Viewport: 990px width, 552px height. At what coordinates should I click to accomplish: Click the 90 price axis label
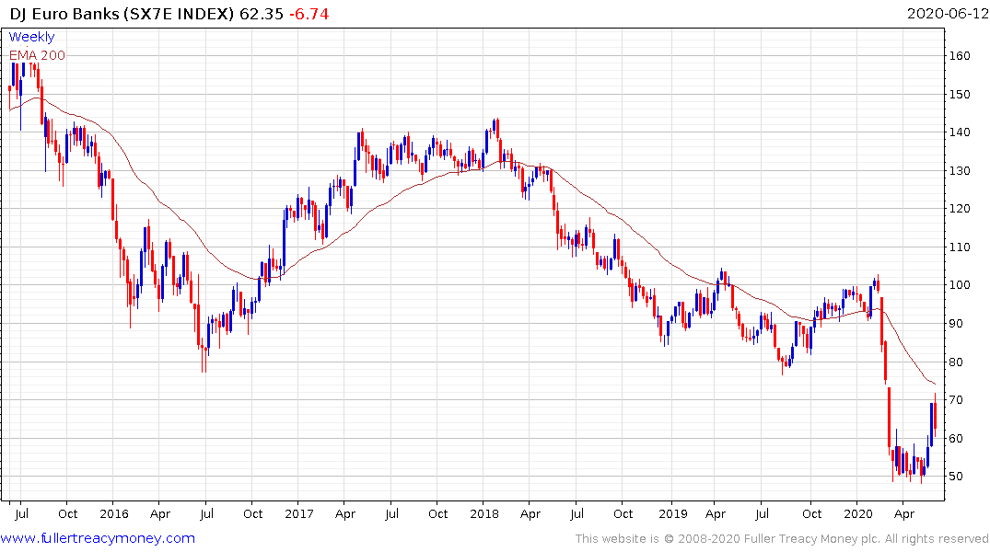tap(957, 324)
